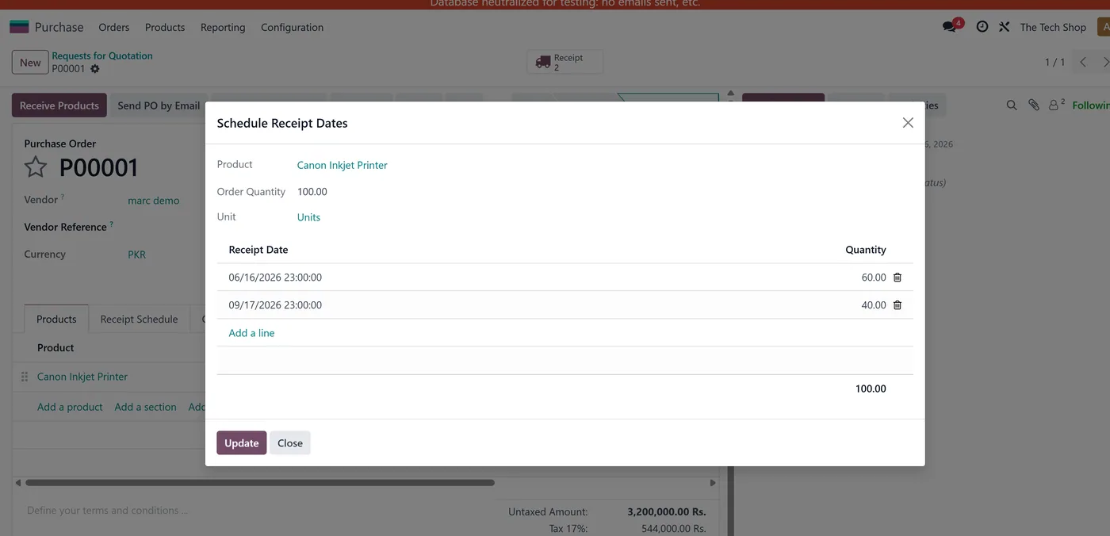Click the attachments paperclip icon

tap(1034, 105)
